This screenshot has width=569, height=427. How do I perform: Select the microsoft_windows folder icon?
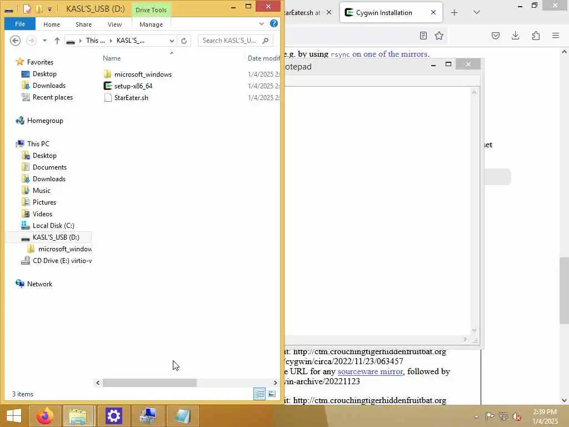[107, 74]
